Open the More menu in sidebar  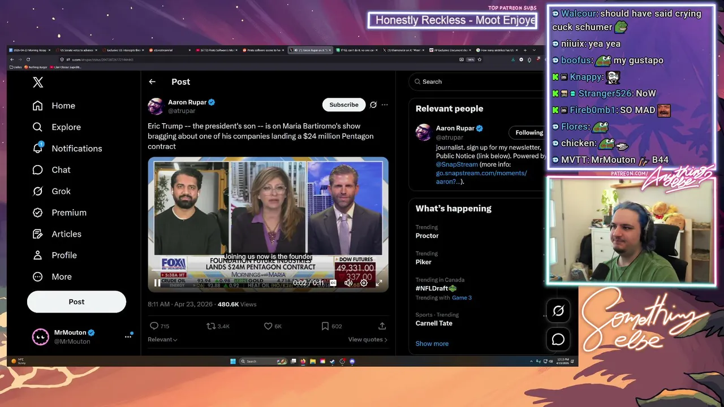click(x=52, y=277)
